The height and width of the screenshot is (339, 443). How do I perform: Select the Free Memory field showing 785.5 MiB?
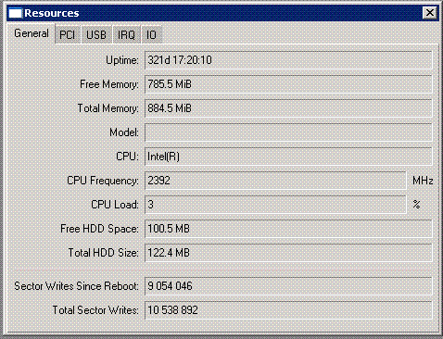tap(288, 84)
